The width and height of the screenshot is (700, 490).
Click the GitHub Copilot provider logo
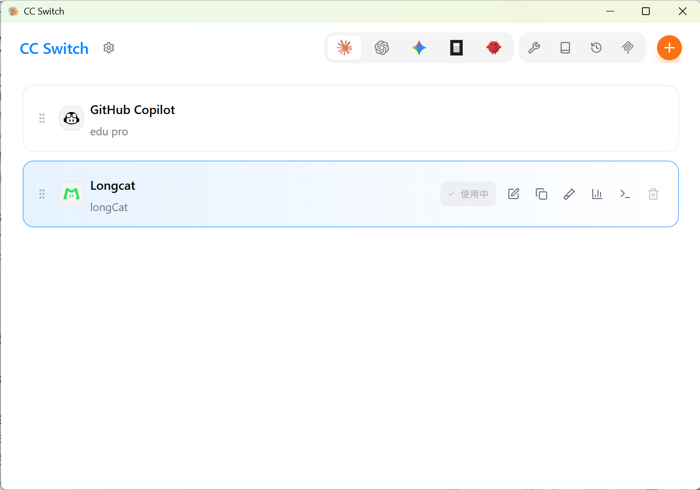click(72, 118)
